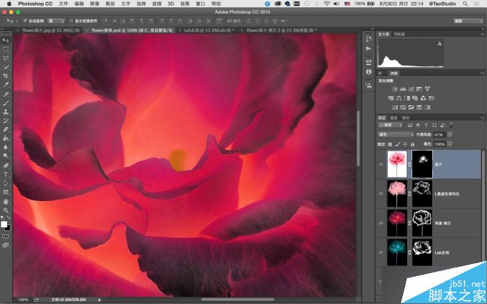This screenshot has height=304, width=487.
Task: Select the Eraser tool
Action: [x=5, y=130]
